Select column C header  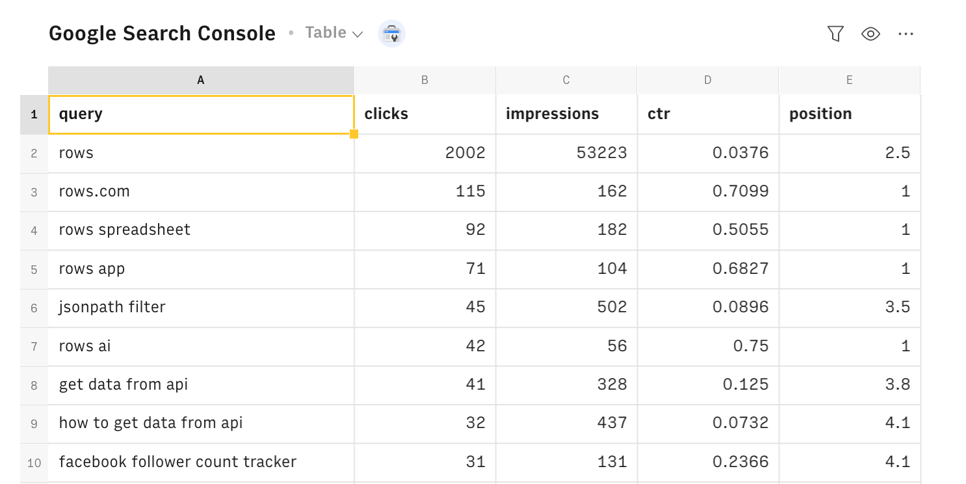pos(566,80)
